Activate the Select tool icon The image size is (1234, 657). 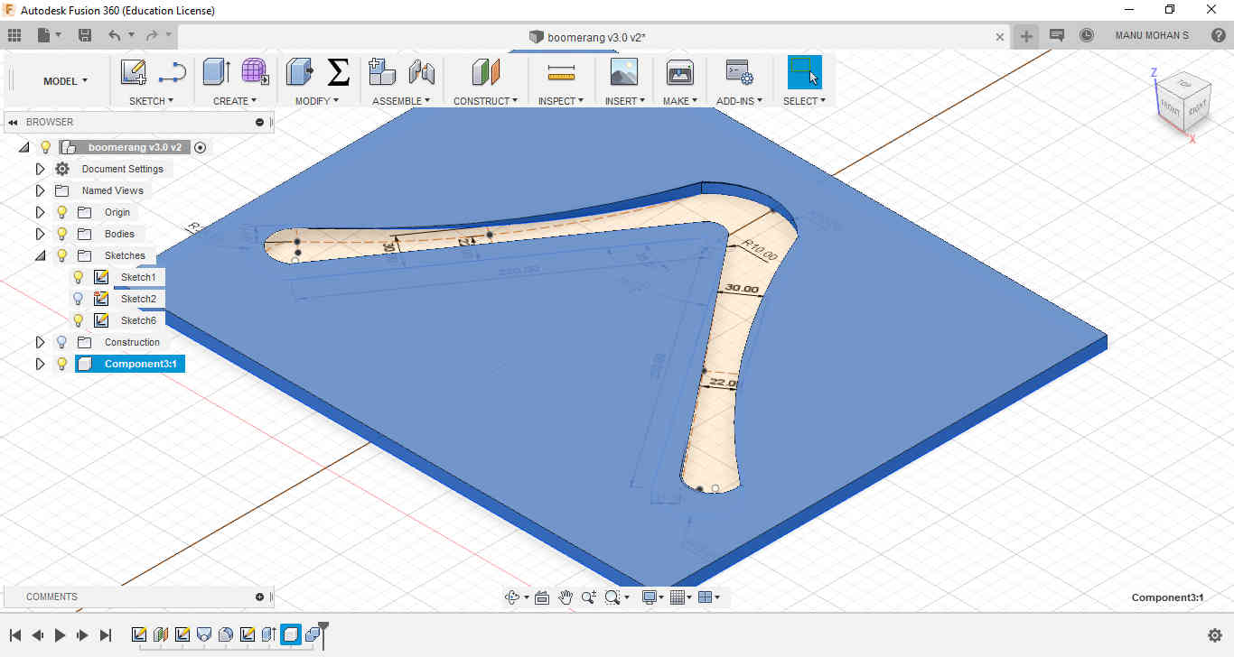[804, 72]
